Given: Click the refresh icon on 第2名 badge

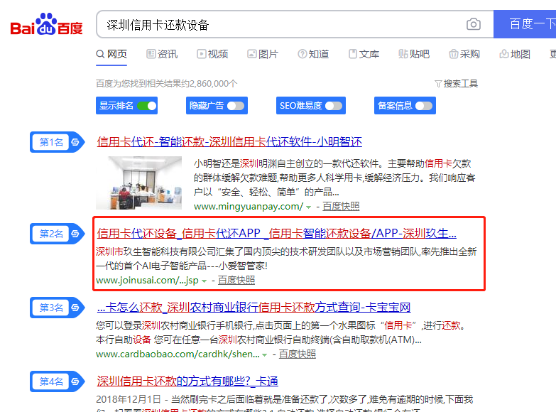Looking at the screenshot, I should coord(75,234).
